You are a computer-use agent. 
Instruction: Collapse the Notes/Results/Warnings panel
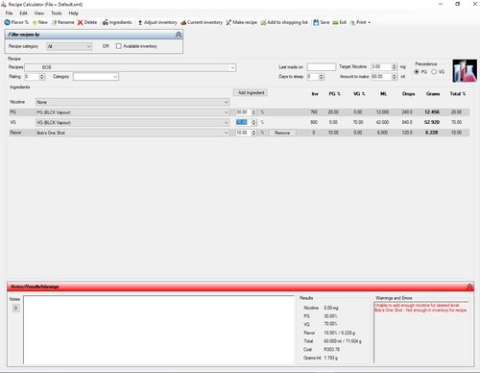click(469, 286)
